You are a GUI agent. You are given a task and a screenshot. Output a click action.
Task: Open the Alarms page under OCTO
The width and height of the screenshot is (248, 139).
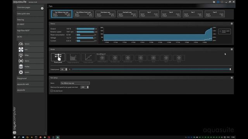pyautogui.click(x=34, y=61)
